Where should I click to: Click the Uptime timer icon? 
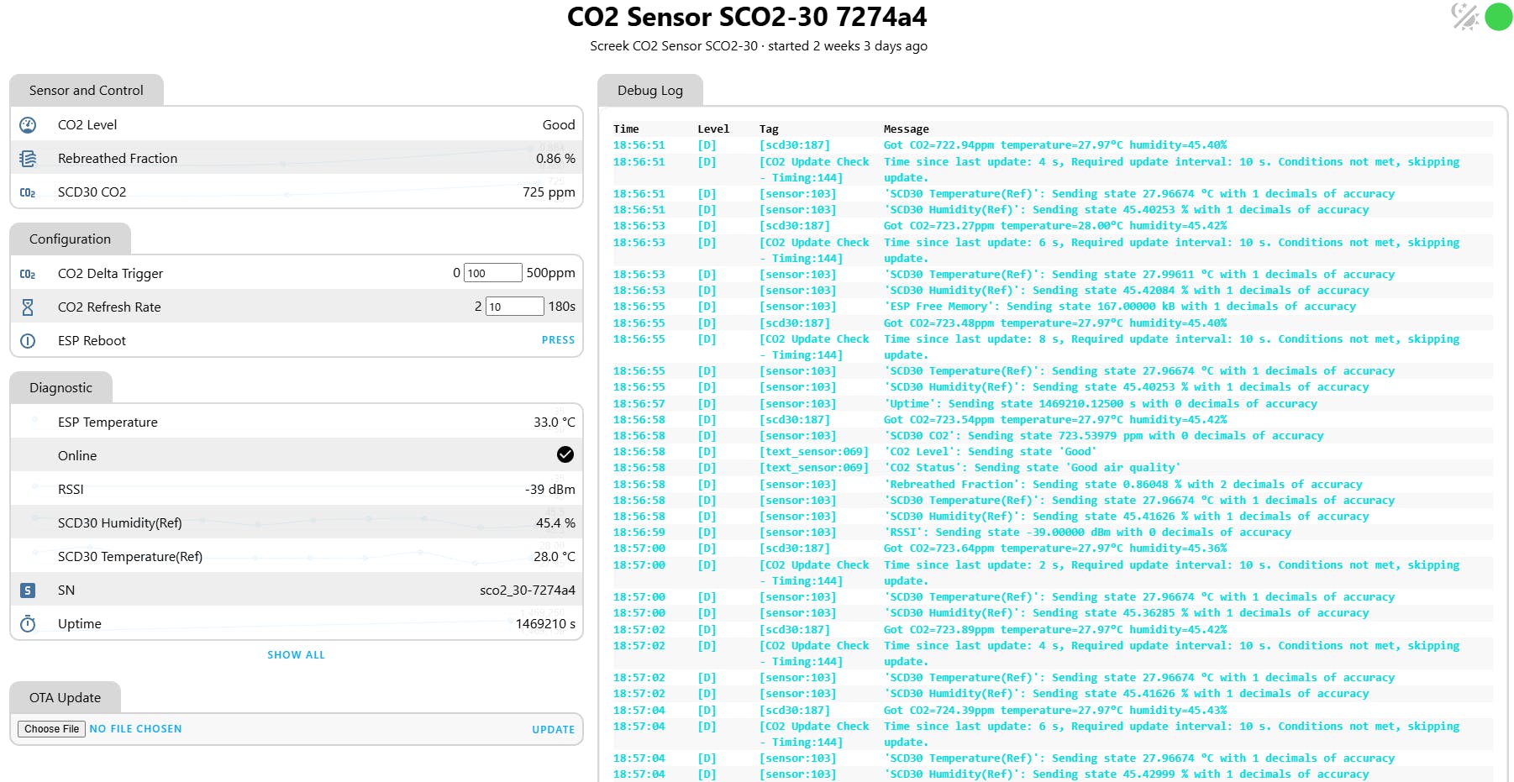(28, 624)
